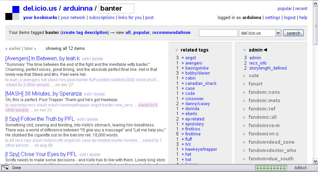Click the del.icio.us home title link
Screen dimensions: 318x172
point(40,8)
